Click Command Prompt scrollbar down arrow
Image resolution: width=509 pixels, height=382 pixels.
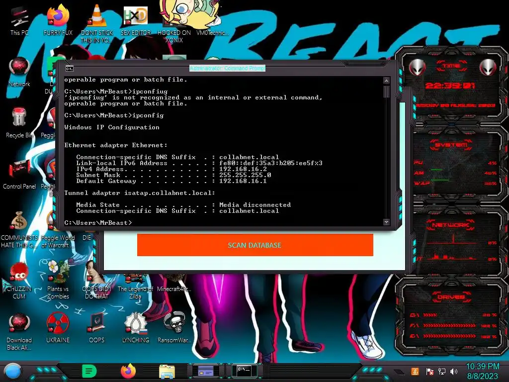(386, 222)
